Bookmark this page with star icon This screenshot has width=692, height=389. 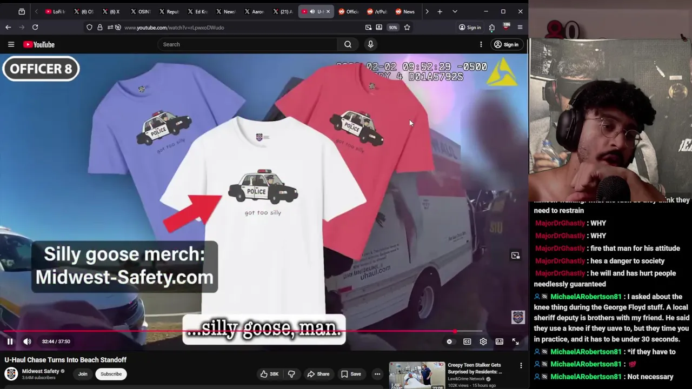[x=407, y=28]
